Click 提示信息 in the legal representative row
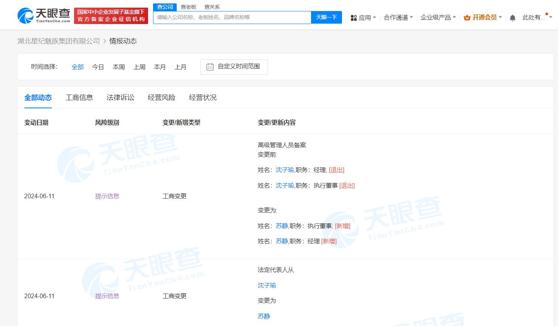 click(107, 296)
